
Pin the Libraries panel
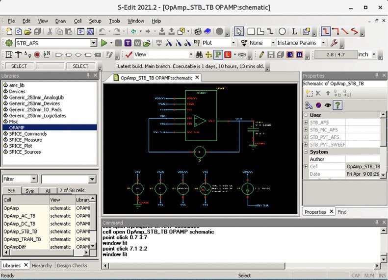tap(88, 76)
